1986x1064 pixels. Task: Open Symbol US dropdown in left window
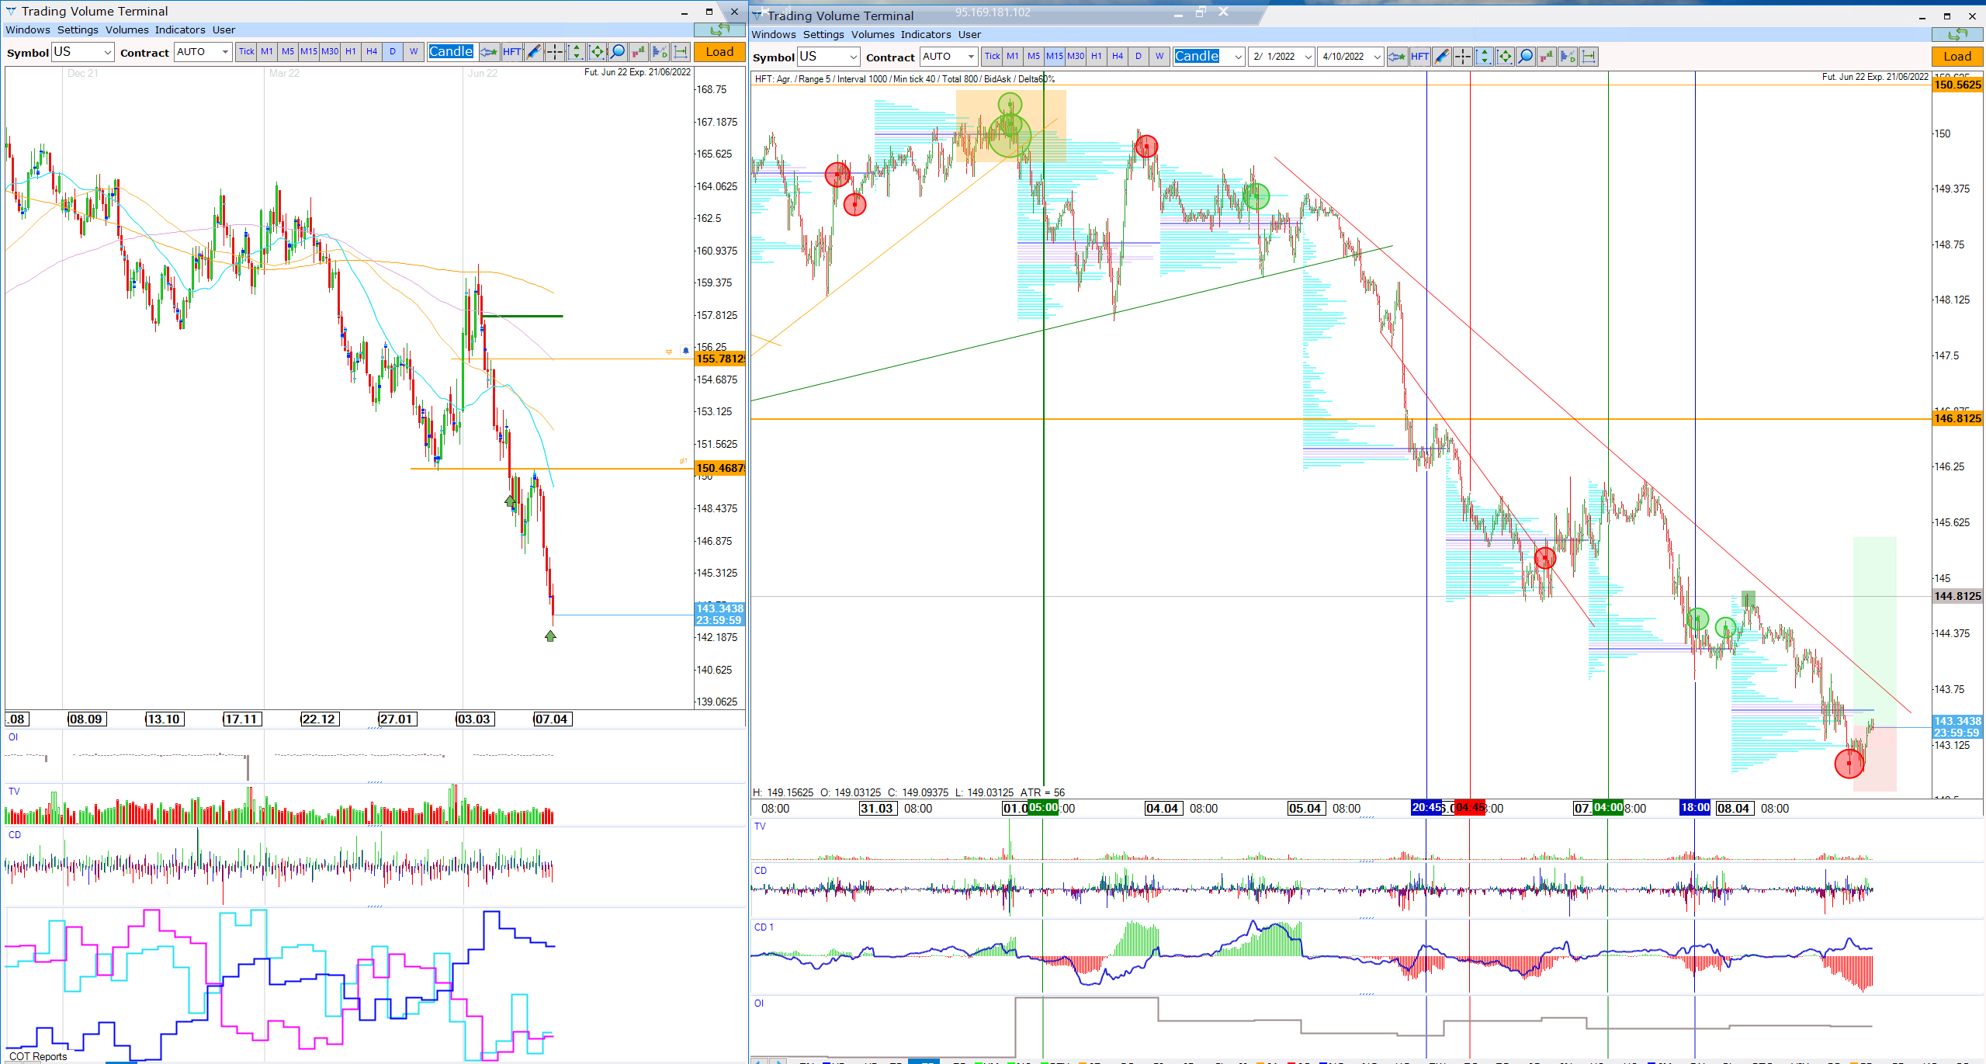point(83,52)
